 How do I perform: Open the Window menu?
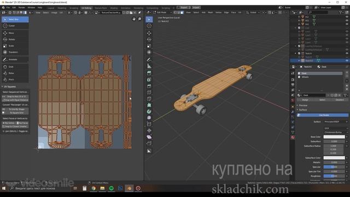click(x=31, y=8)
